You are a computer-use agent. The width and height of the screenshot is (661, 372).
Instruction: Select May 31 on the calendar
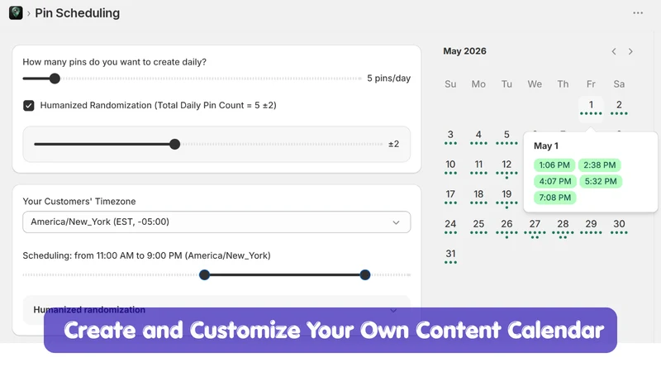pyautogui.click(x=450, y=256)
